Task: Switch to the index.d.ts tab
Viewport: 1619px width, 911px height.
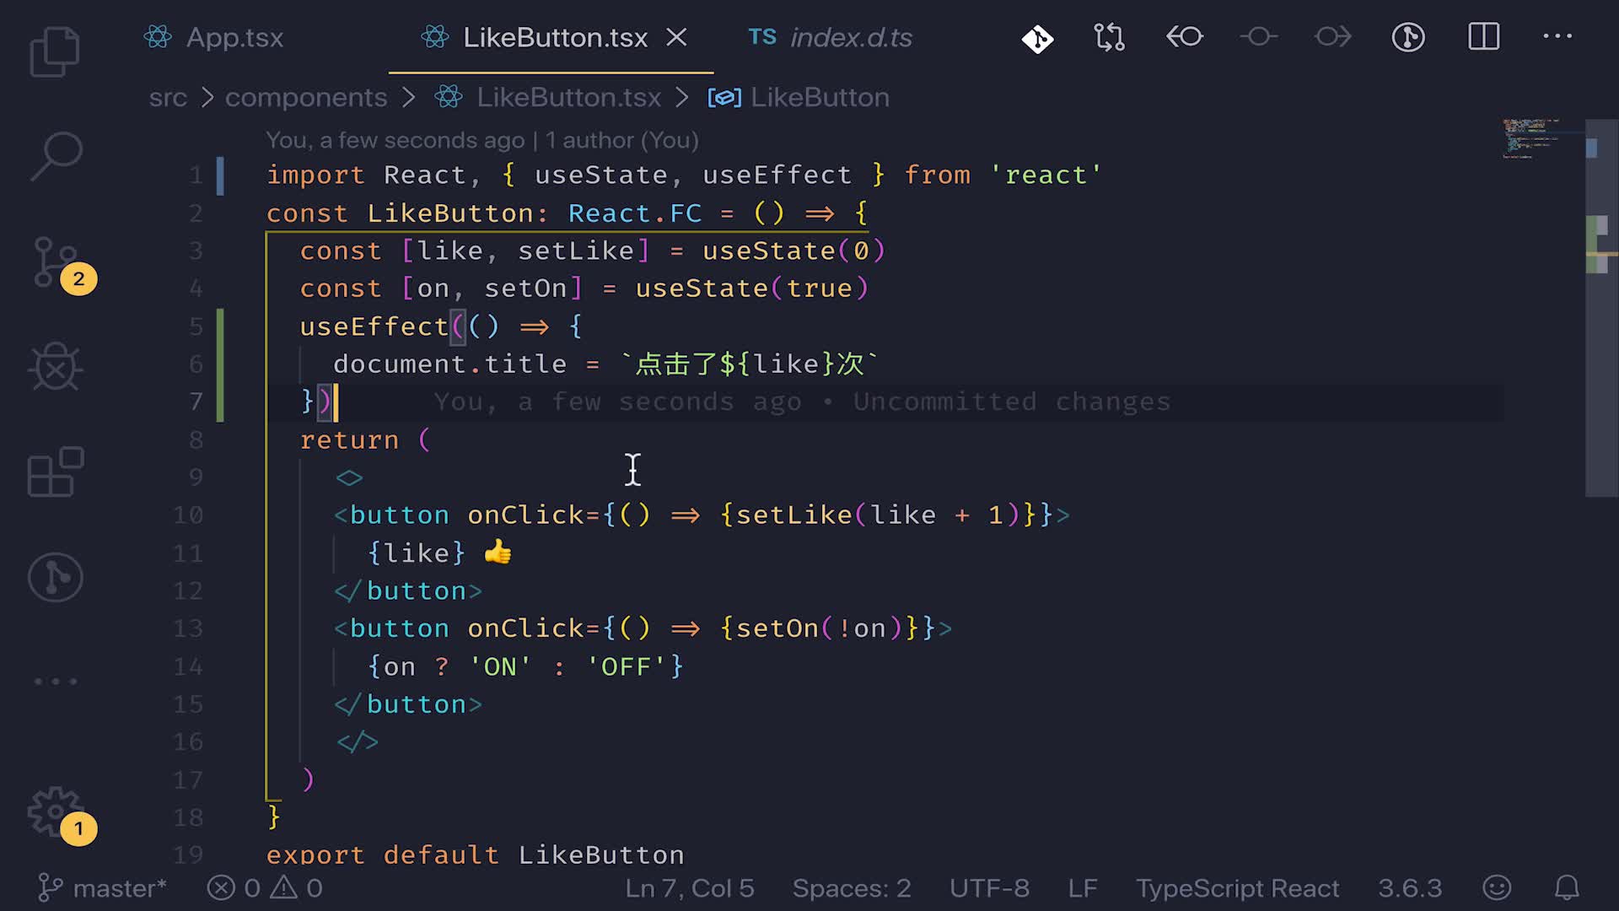Action: pyautogui.click(x=850, y=38)
